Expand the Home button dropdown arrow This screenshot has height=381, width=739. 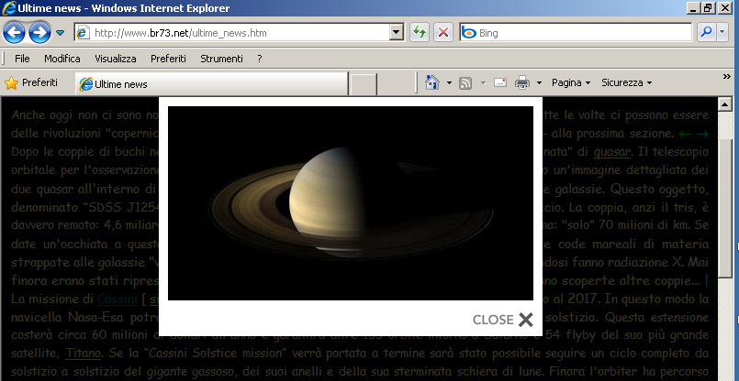click(x=449, y=83)
